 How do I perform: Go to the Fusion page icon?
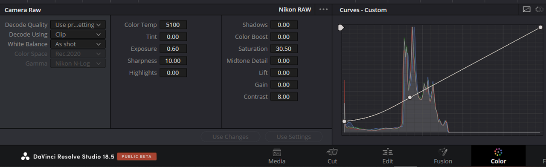[443, 152]
